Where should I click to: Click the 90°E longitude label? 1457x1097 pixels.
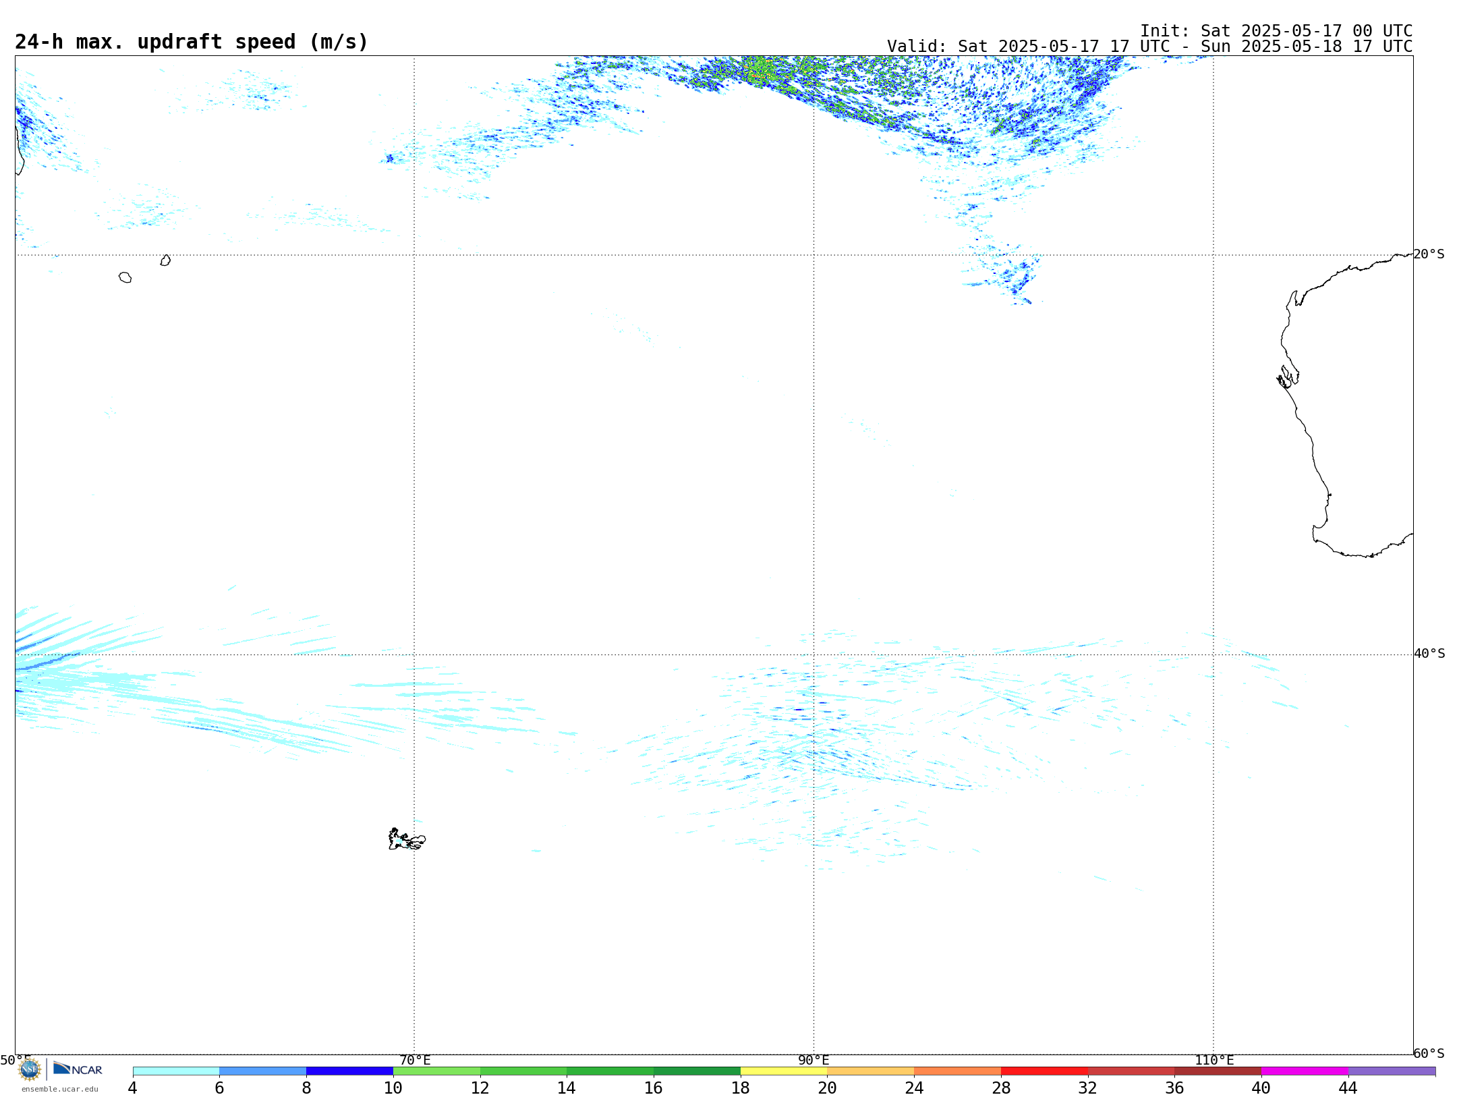click(x=813, y=1061)
